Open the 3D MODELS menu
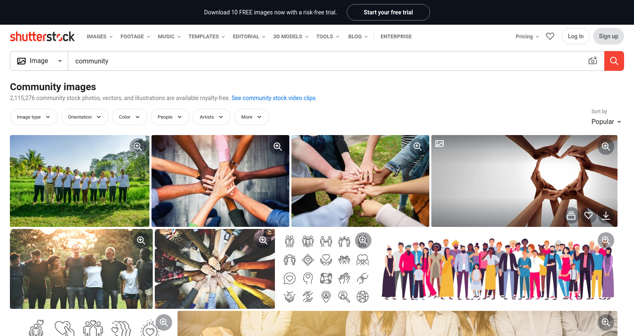The height and width of the screenshot is (336, 634). click(291, 37)
